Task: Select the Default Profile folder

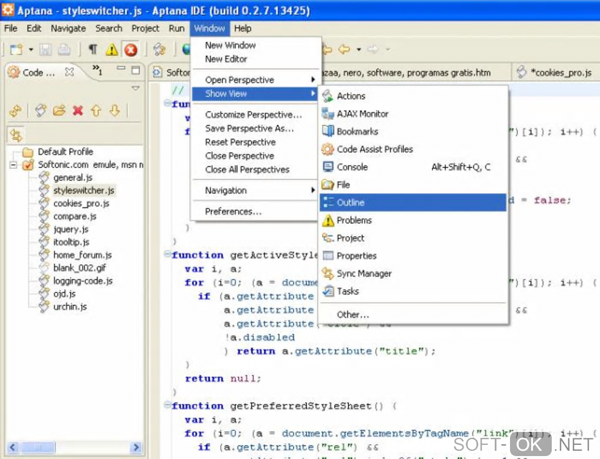Action: tap(65, 152)
